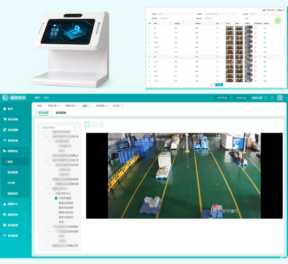This screenshot has width=288, height=264.
Task: Close the 菜谱订单 tab
Action: (59, 106)
